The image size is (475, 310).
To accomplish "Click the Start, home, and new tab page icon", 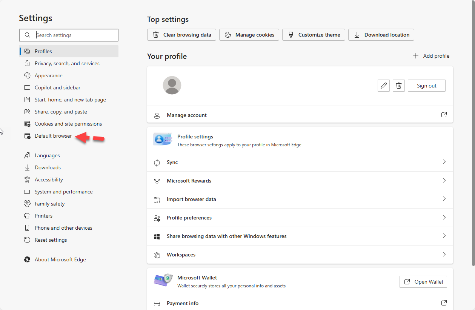I will (x=27, y=100).
